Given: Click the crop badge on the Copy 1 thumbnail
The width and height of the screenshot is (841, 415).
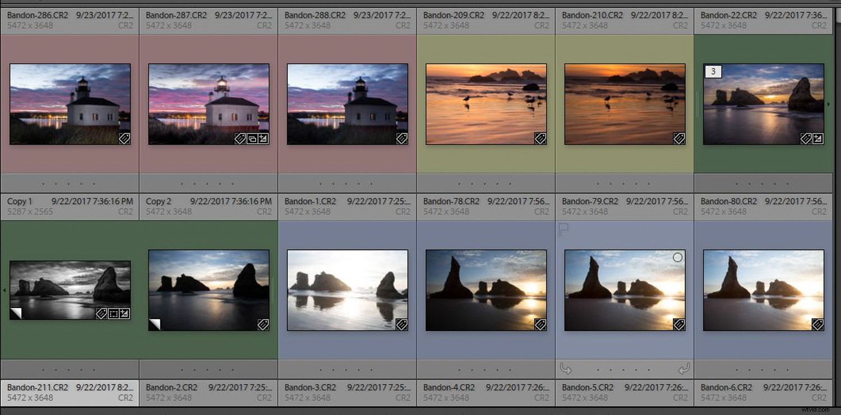Looking at the screenshot, I should pyautogui.click(x=114, y=314).
